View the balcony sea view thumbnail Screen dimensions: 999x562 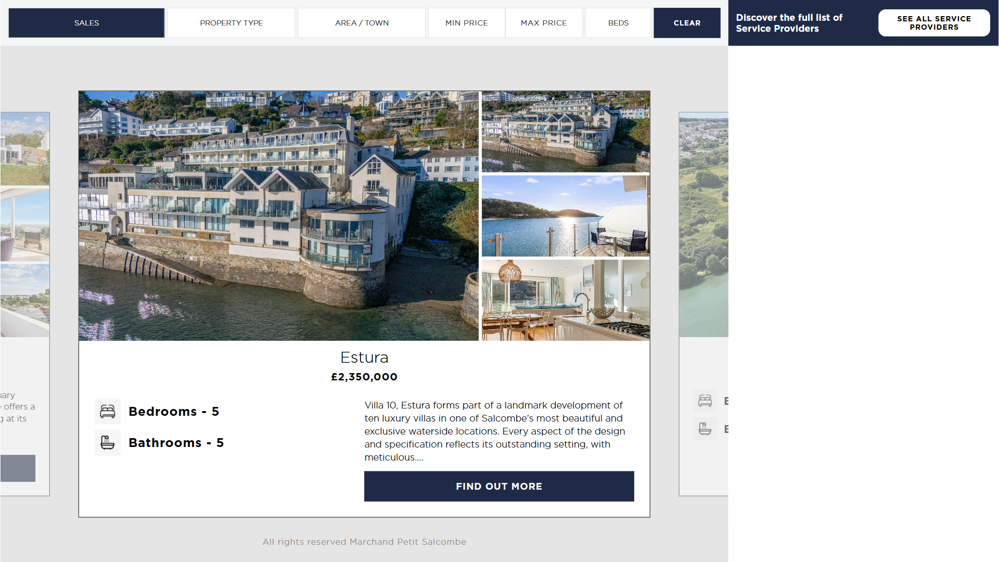pyautogui.click(x=566, y=216)
